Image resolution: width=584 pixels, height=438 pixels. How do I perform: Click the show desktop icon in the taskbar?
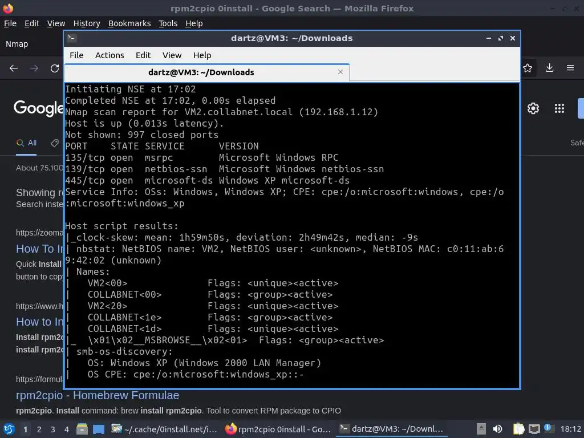[99, 429]
